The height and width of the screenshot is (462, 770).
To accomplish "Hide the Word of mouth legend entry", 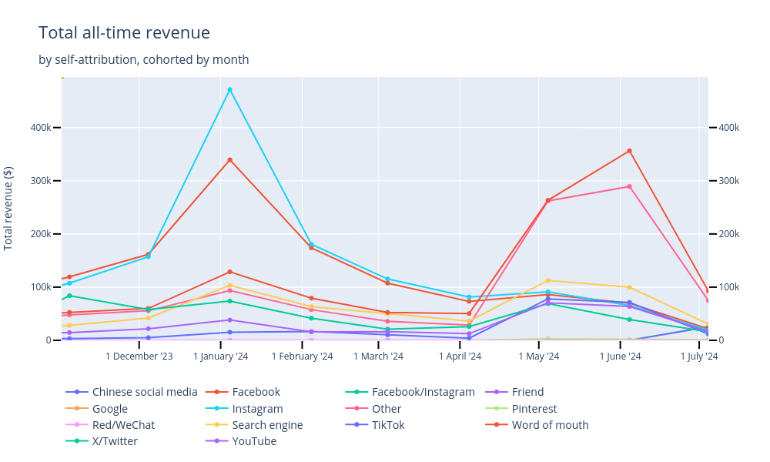I will click(550, 425).
